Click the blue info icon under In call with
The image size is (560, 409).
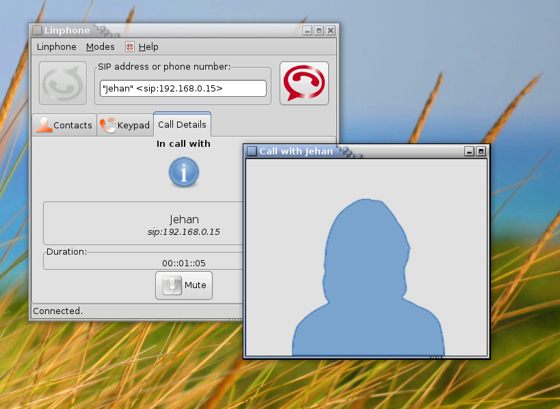[183, 172]
